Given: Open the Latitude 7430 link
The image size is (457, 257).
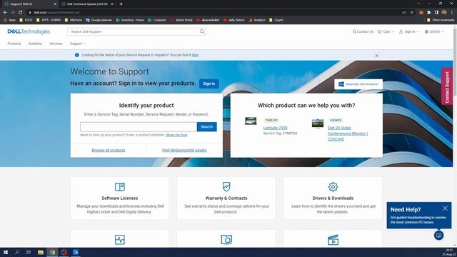Looking at the screenshot, I should click(275, 128).
